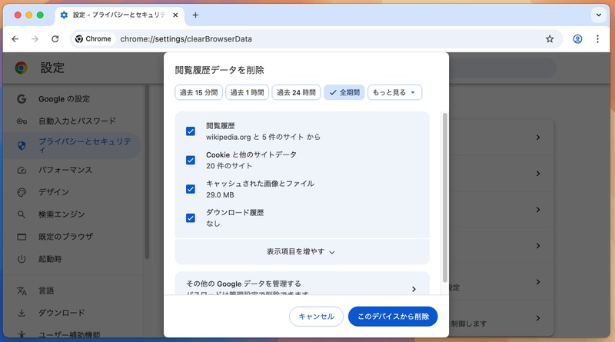Viewport: 615px width, 342px height.
Task: Open Chrome's three-dot menu
Action: tap(597, 39)
